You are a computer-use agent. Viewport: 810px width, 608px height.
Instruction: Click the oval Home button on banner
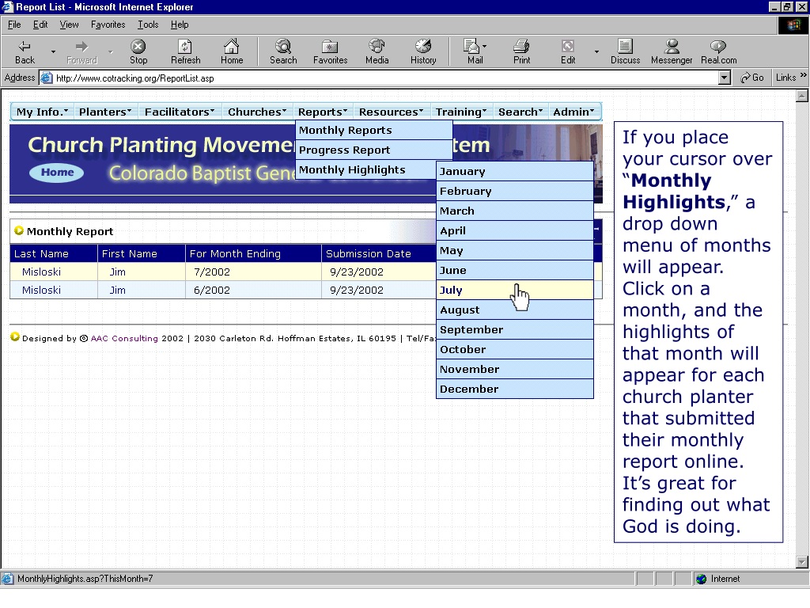57,172
